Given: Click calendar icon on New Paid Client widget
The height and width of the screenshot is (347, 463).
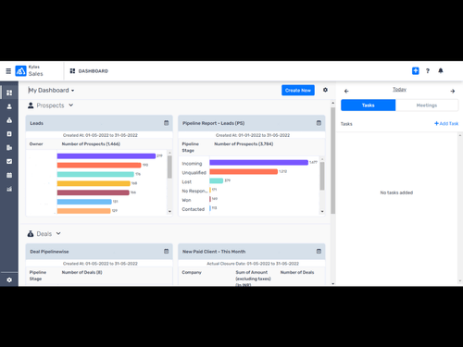Looking at the screenshot, I should [x=319, y=251].
